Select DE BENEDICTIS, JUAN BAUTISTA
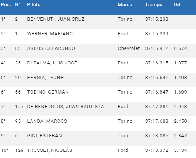 [x=66, y=107]
